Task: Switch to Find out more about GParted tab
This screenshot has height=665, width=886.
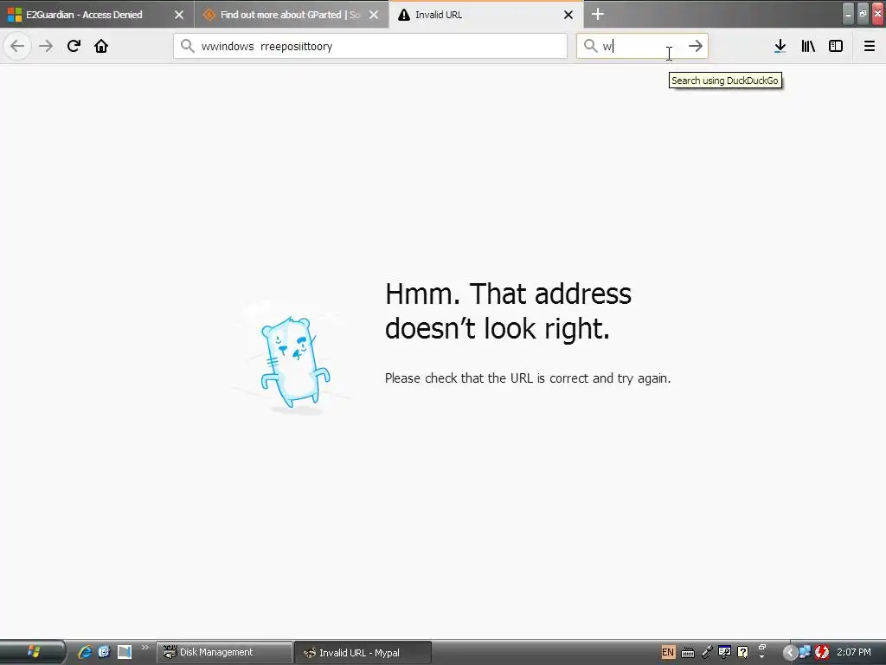Action: (290, 15)
